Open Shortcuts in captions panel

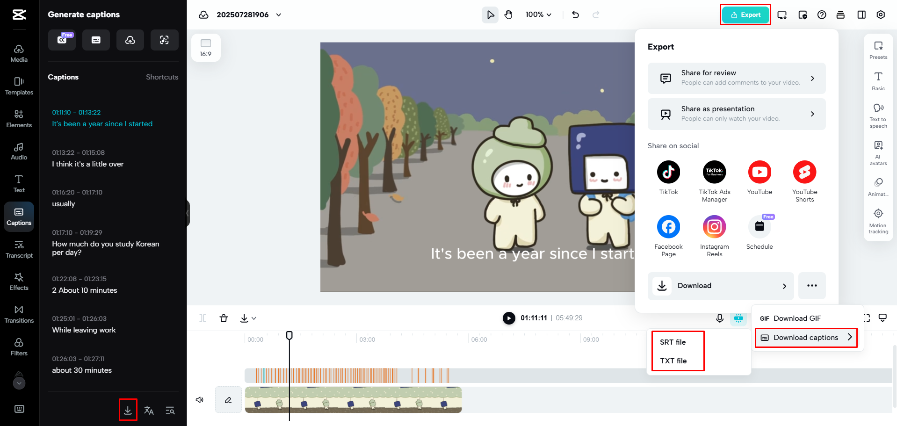pos(162,77)
